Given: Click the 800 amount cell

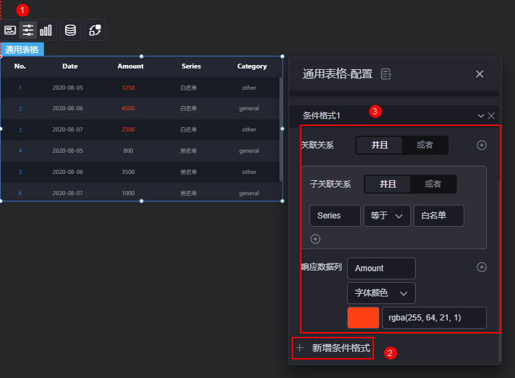Looking at the screenshot, I should click(128, 151).
